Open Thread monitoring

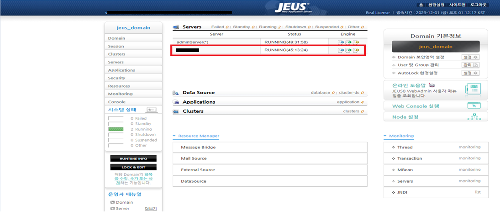click(436, 148)
